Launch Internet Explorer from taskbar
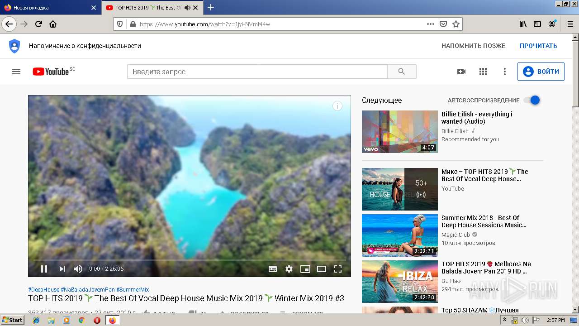This screenshot has width=579, height=326. (x=36, y=320)
